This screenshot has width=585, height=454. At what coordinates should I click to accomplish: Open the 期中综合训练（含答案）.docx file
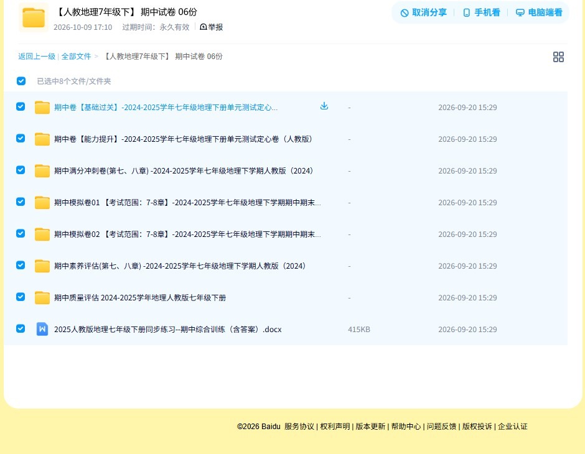tap(168, 330)
